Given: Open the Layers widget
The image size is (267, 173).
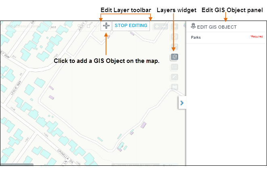Looking at the screenshot, I should 174,57.
